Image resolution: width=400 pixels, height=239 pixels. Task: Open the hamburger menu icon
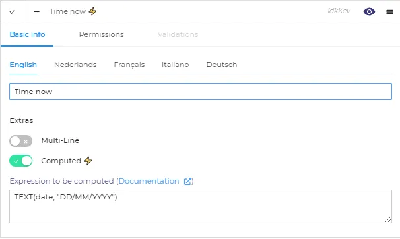coord(389,12)
